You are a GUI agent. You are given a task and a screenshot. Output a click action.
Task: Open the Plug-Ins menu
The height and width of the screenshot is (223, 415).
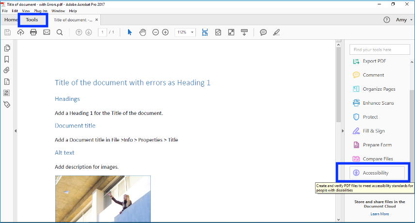click(x=41, y=11)
